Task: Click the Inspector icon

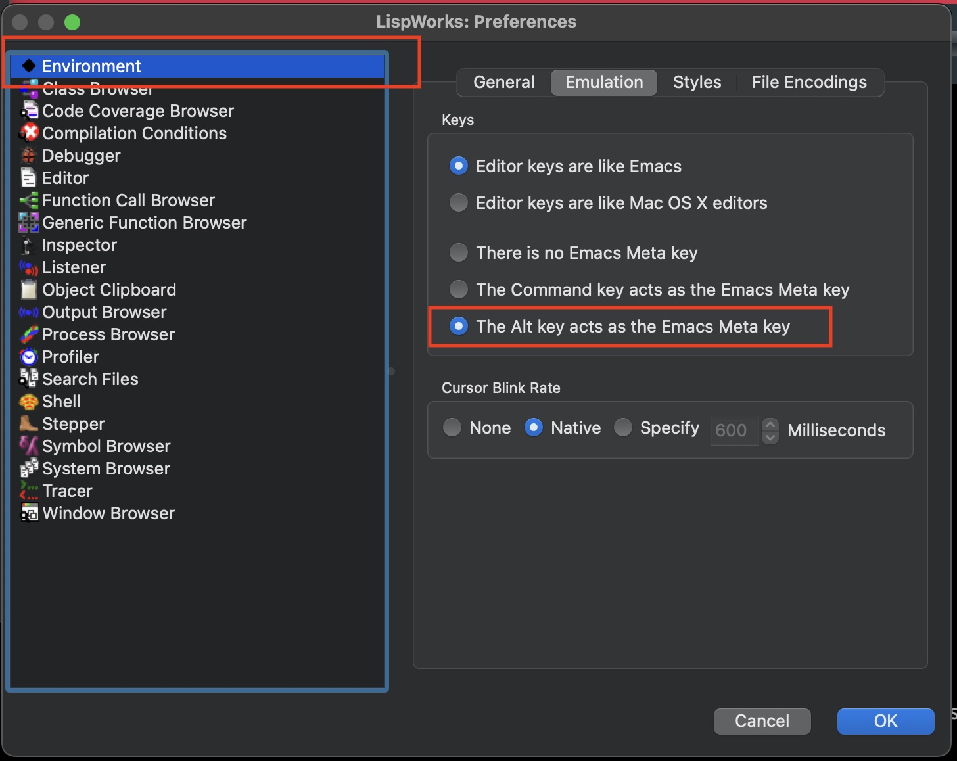Action: click(x=28, y=245)
